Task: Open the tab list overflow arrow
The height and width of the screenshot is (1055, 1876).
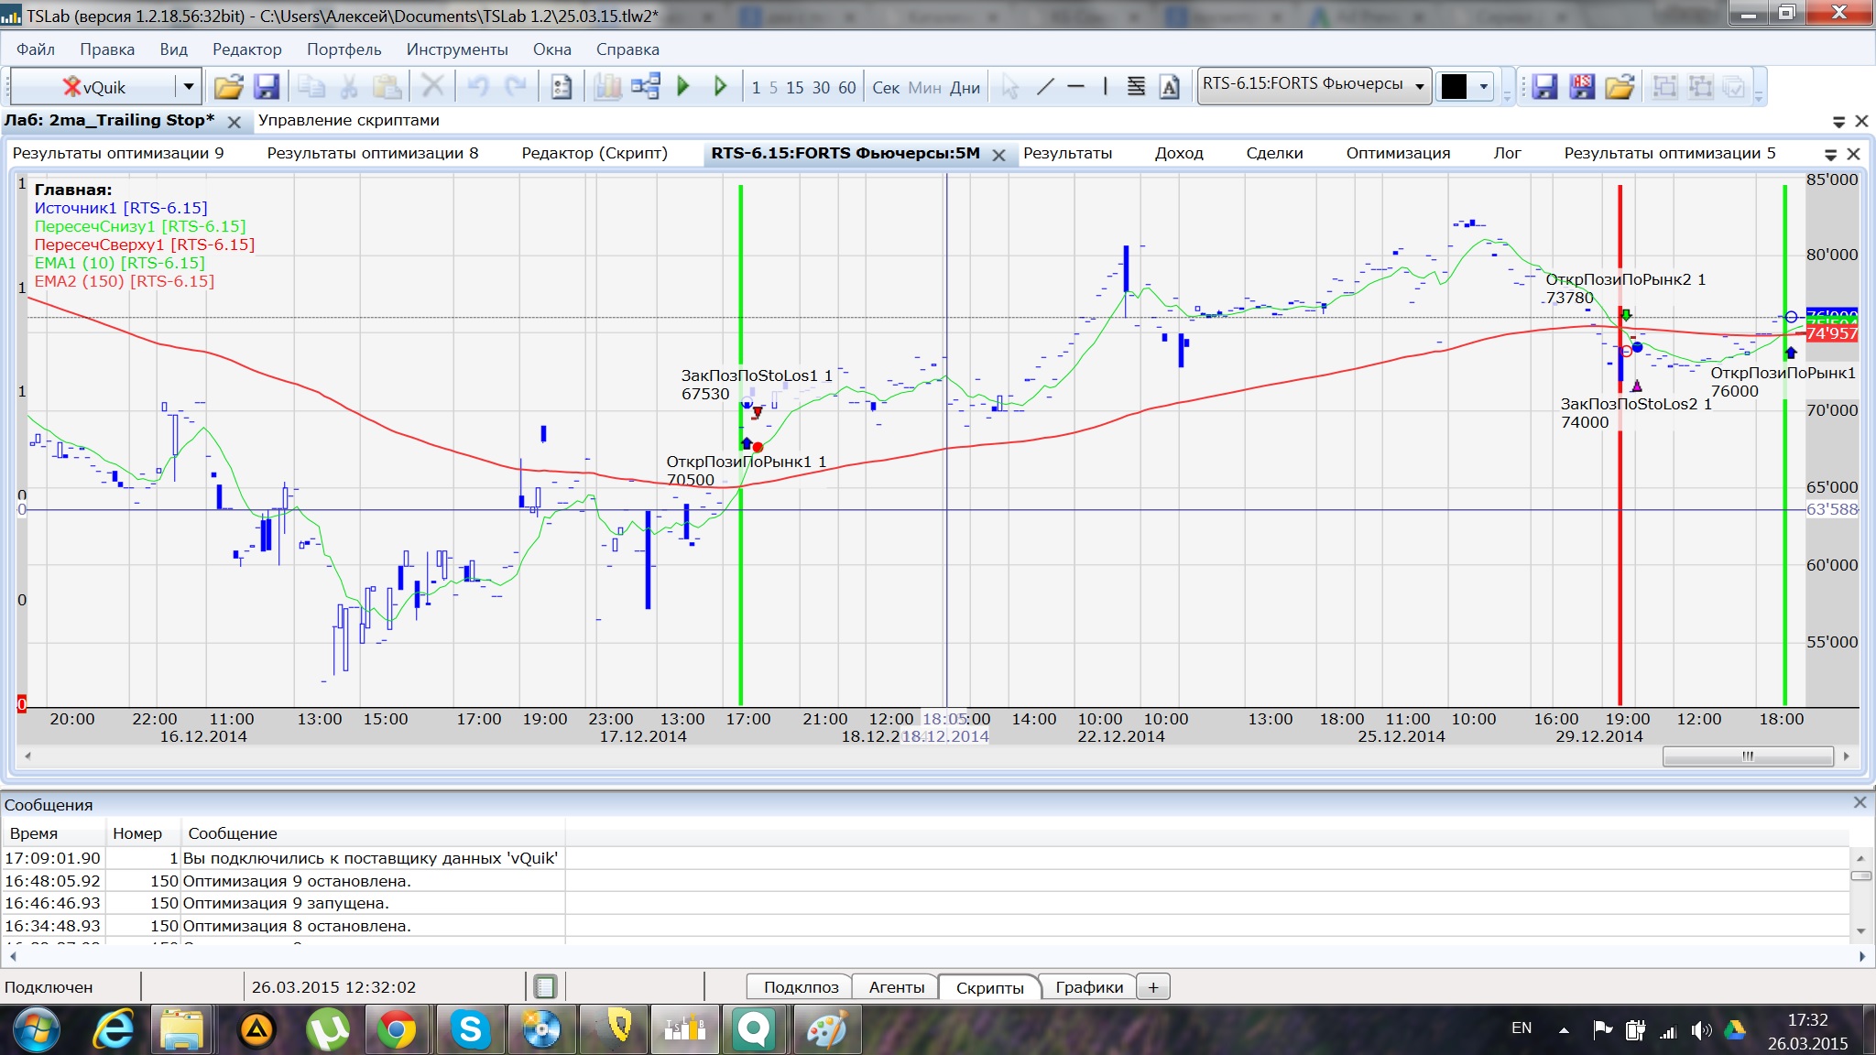Action: click(x=1830, y=154)
